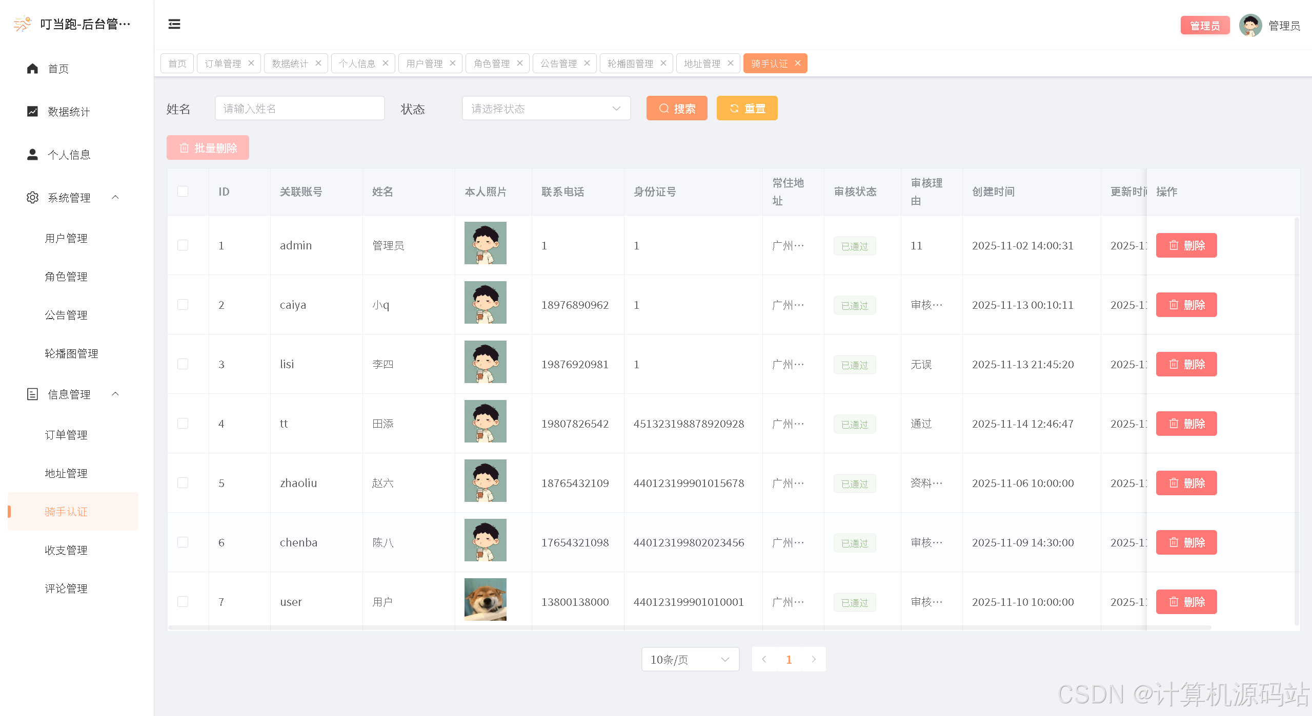
Task: Collapse the 系统管理 menu chevron
Action: pyautogui.click(x=115, y=198)
